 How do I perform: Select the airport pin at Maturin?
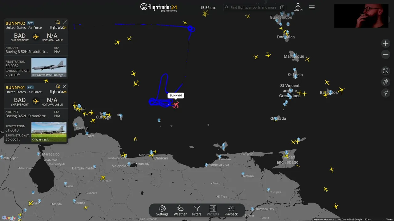243,174
